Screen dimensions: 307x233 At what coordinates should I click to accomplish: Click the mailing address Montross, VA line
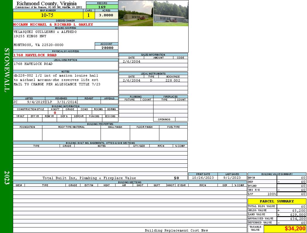(x=39, y=45)
